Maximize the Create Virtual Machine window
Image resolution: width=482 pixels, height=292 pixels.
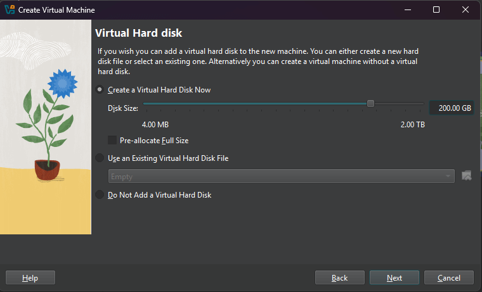tap(436, 10)
